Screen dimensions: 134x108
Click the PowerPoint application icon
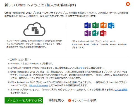(103, 25)
